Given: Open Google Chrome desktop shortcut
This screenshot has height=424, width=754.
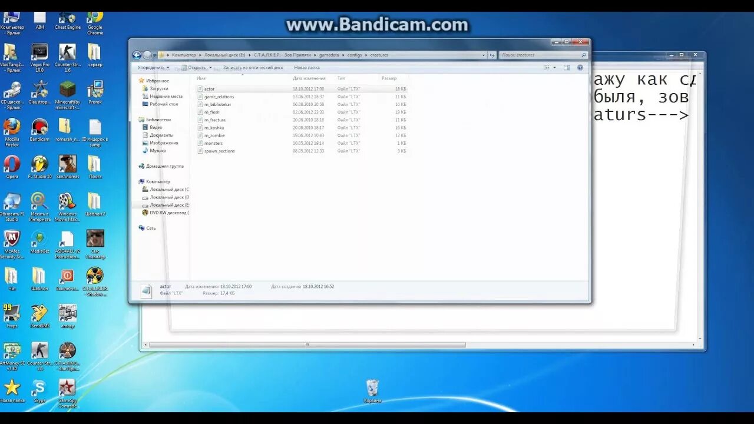Looking at the screenshot, I should (95, 22).
